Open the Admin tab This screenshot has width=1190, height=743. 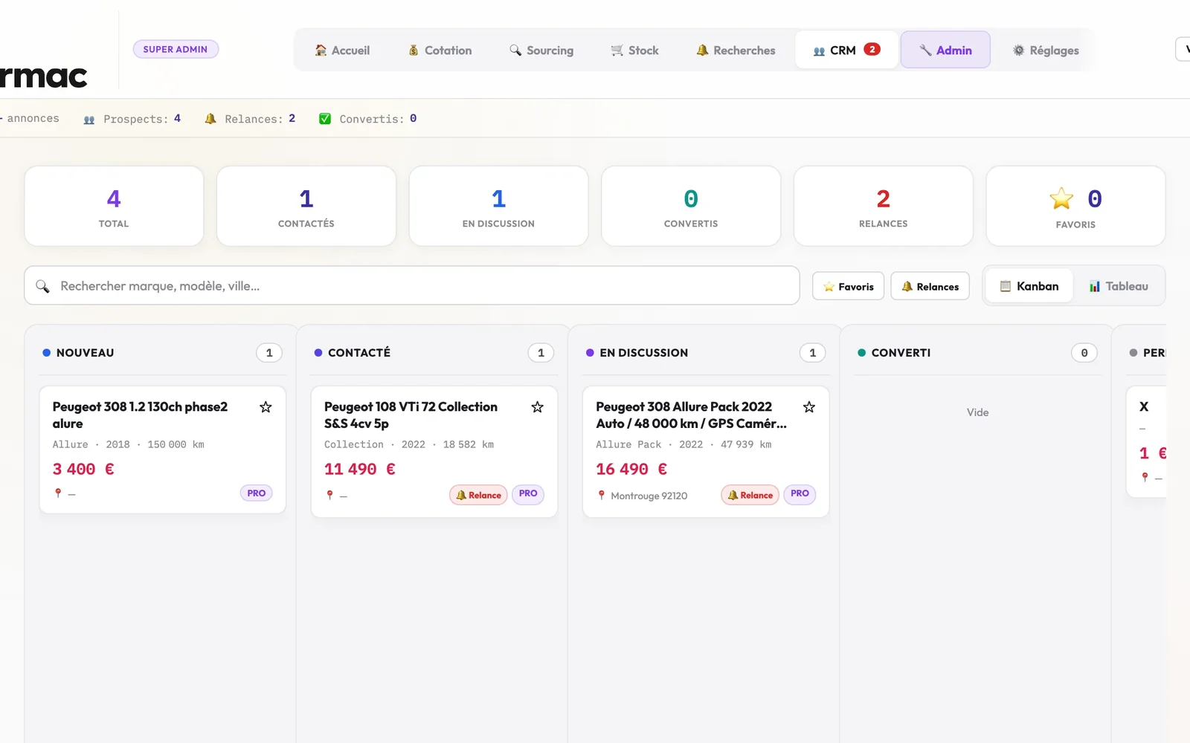point(945,50)
